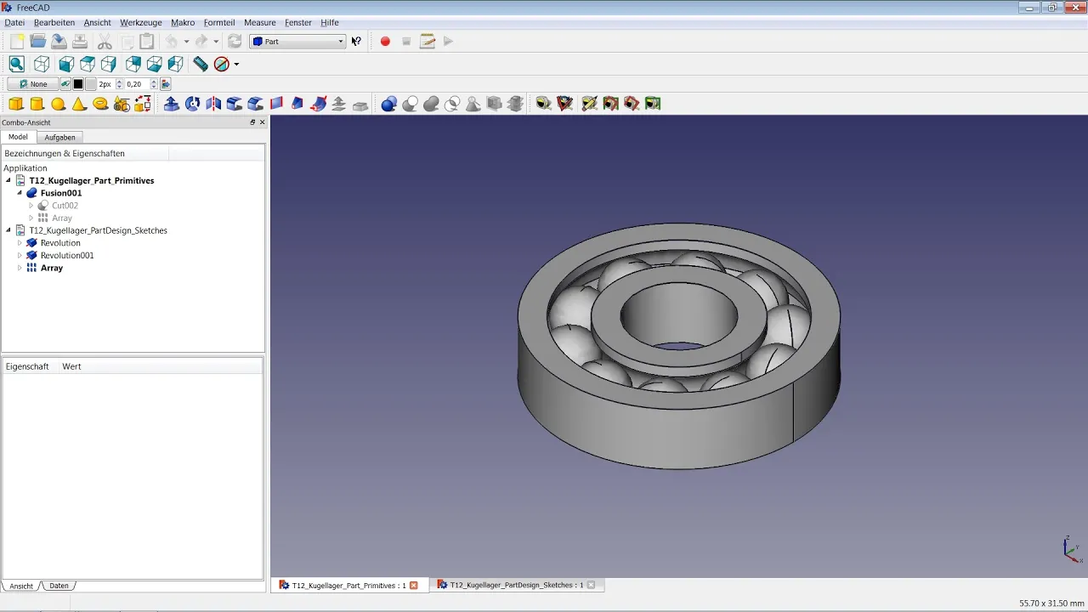Click the Eigenschaft column header
Screen dimensions: 1088x612
click(27, 366)
